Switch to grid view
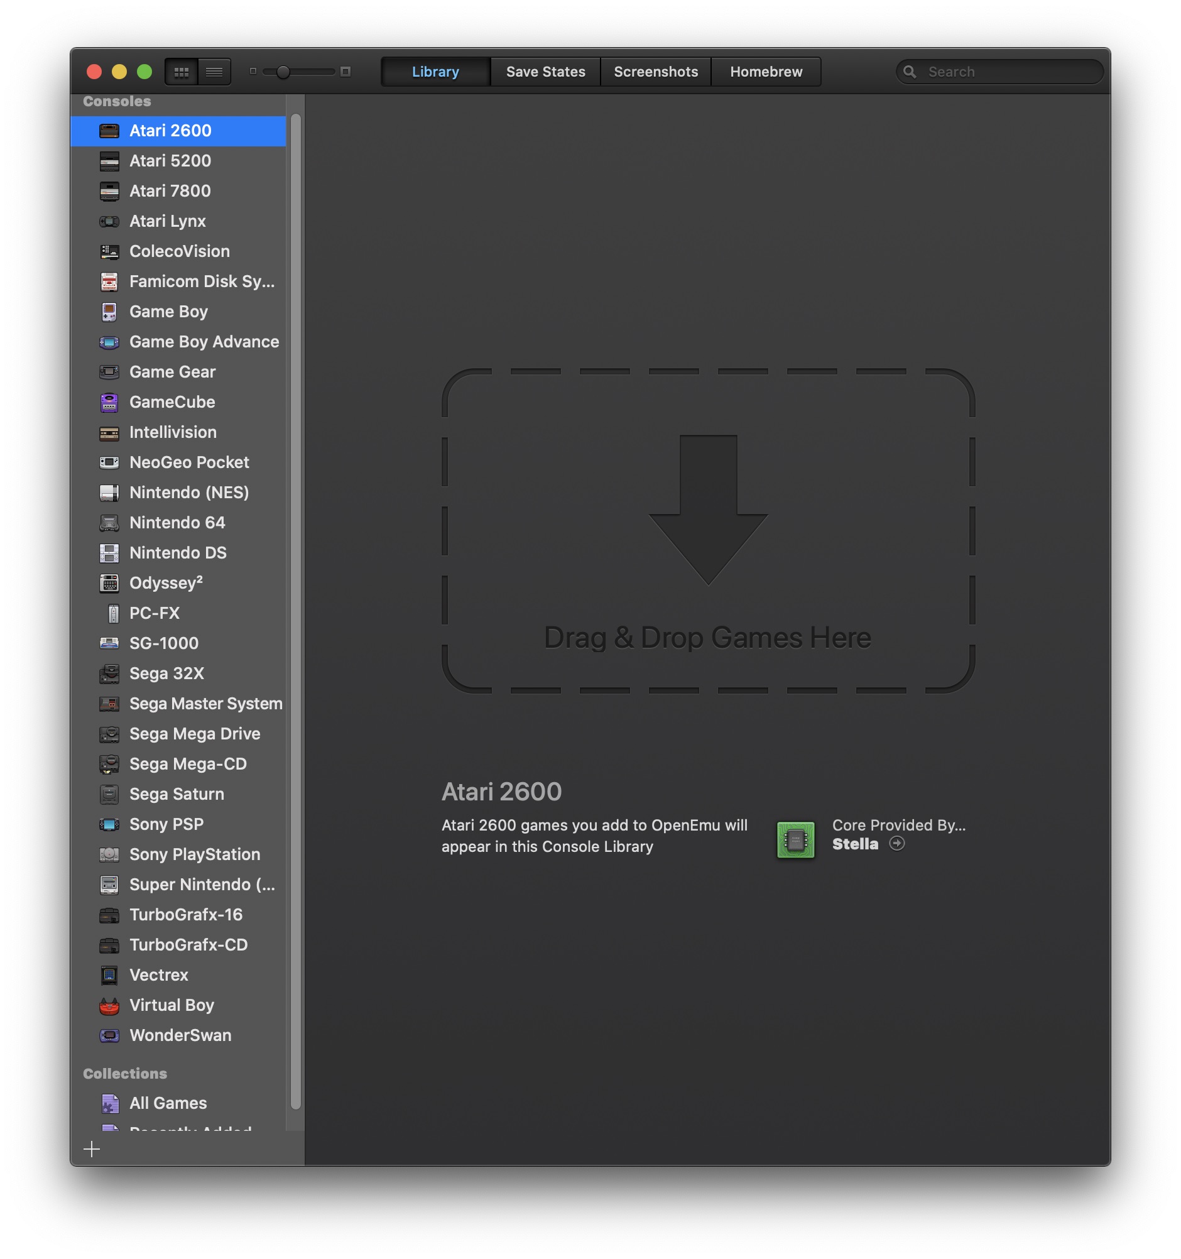The image size is (1181, 1259). [181, 72]
